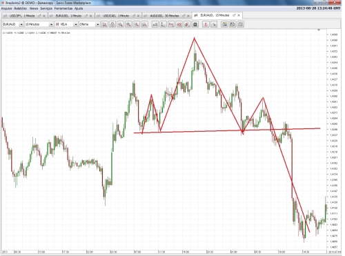Expand the EUR/AUD instrument dropdown
345x256 pixels.
coord(21,24)
